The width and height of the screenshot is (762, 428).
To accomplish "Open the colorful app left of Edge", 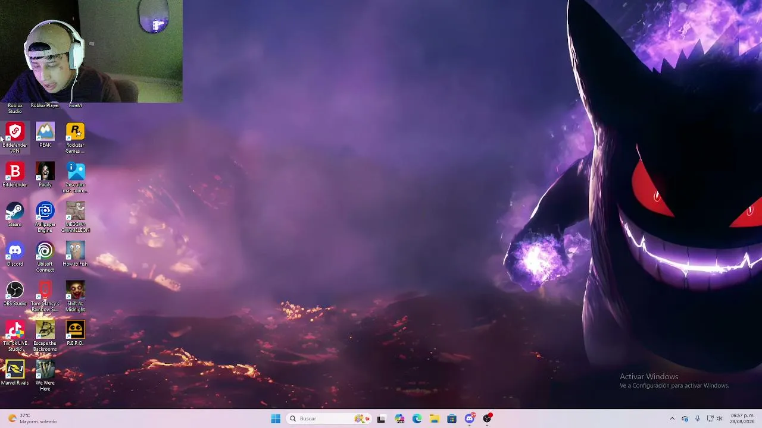I will (399, 418).
